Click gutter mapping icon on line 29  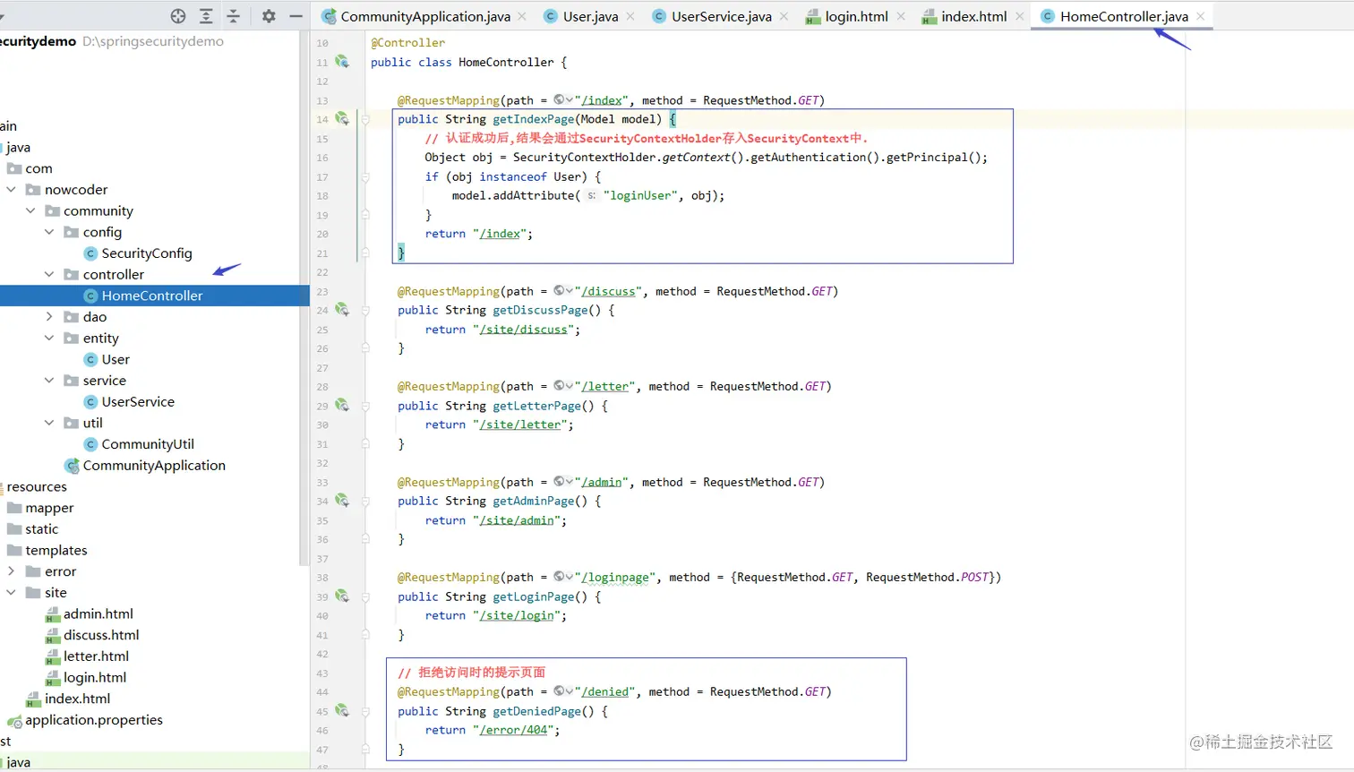click(x=342, y=406)
